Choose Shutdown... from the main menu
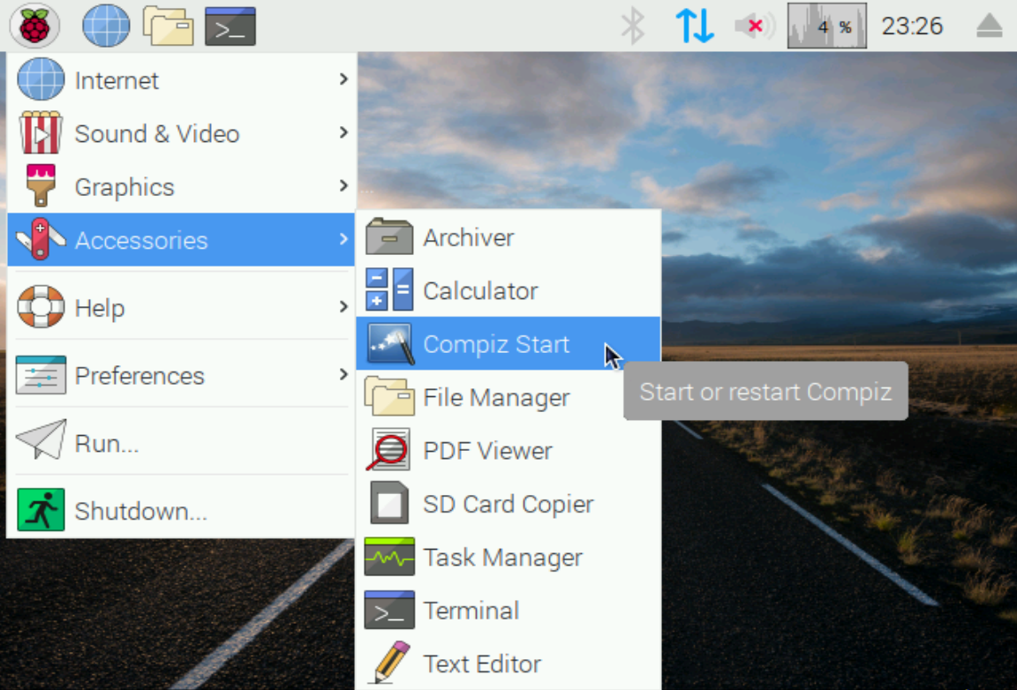 pos(181,510)
